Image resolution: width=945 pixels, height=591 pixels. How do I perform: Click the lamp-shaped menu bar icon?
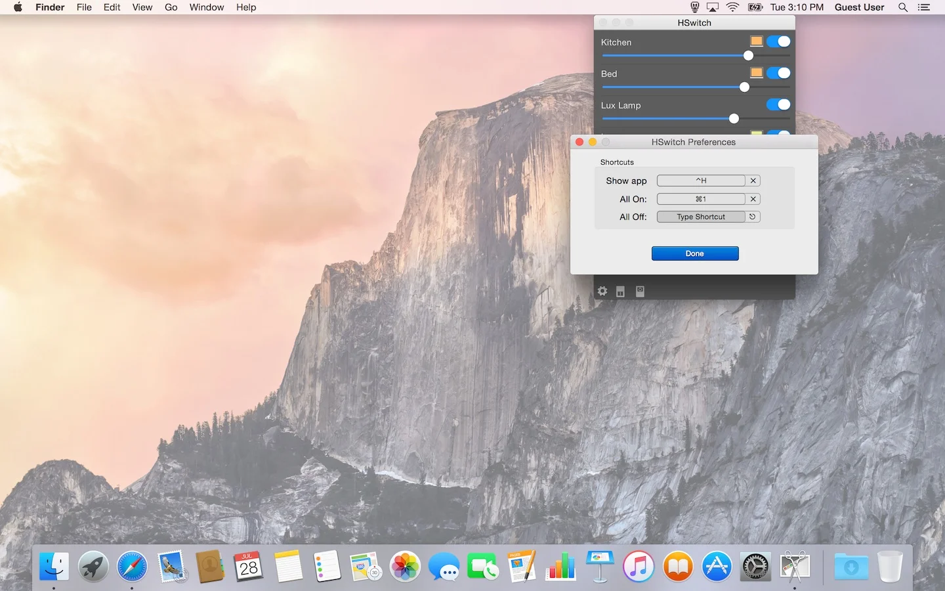click(x=694, y=7)
